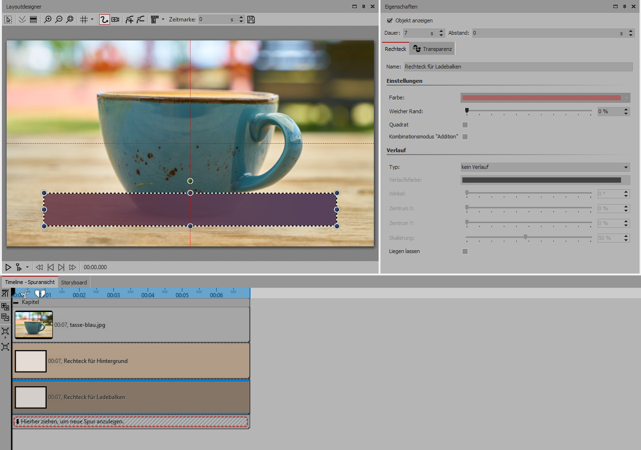Zoom out of the layout preview
The height and width of the screenshot is (450, 641).
[59, 20]
